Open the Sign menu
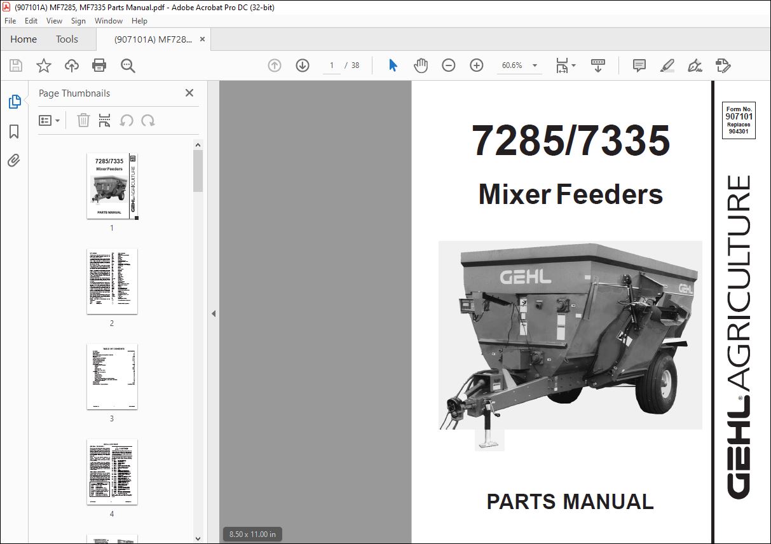Image resolution: width=771 pixels, height=544 pixels. [78, 21]
